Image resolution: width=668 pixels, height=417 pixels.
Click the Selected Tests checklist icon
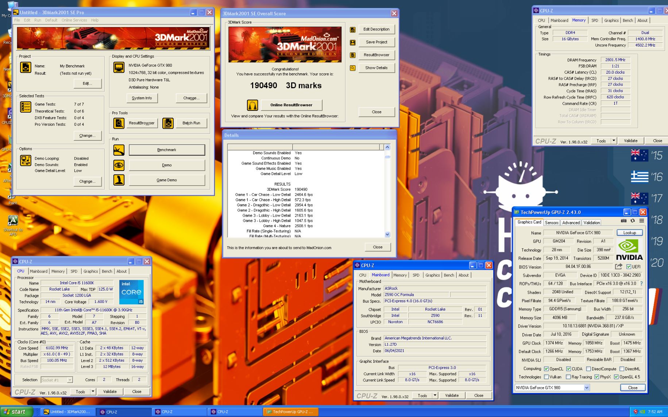pyautogui.click(x=26, y=107)
